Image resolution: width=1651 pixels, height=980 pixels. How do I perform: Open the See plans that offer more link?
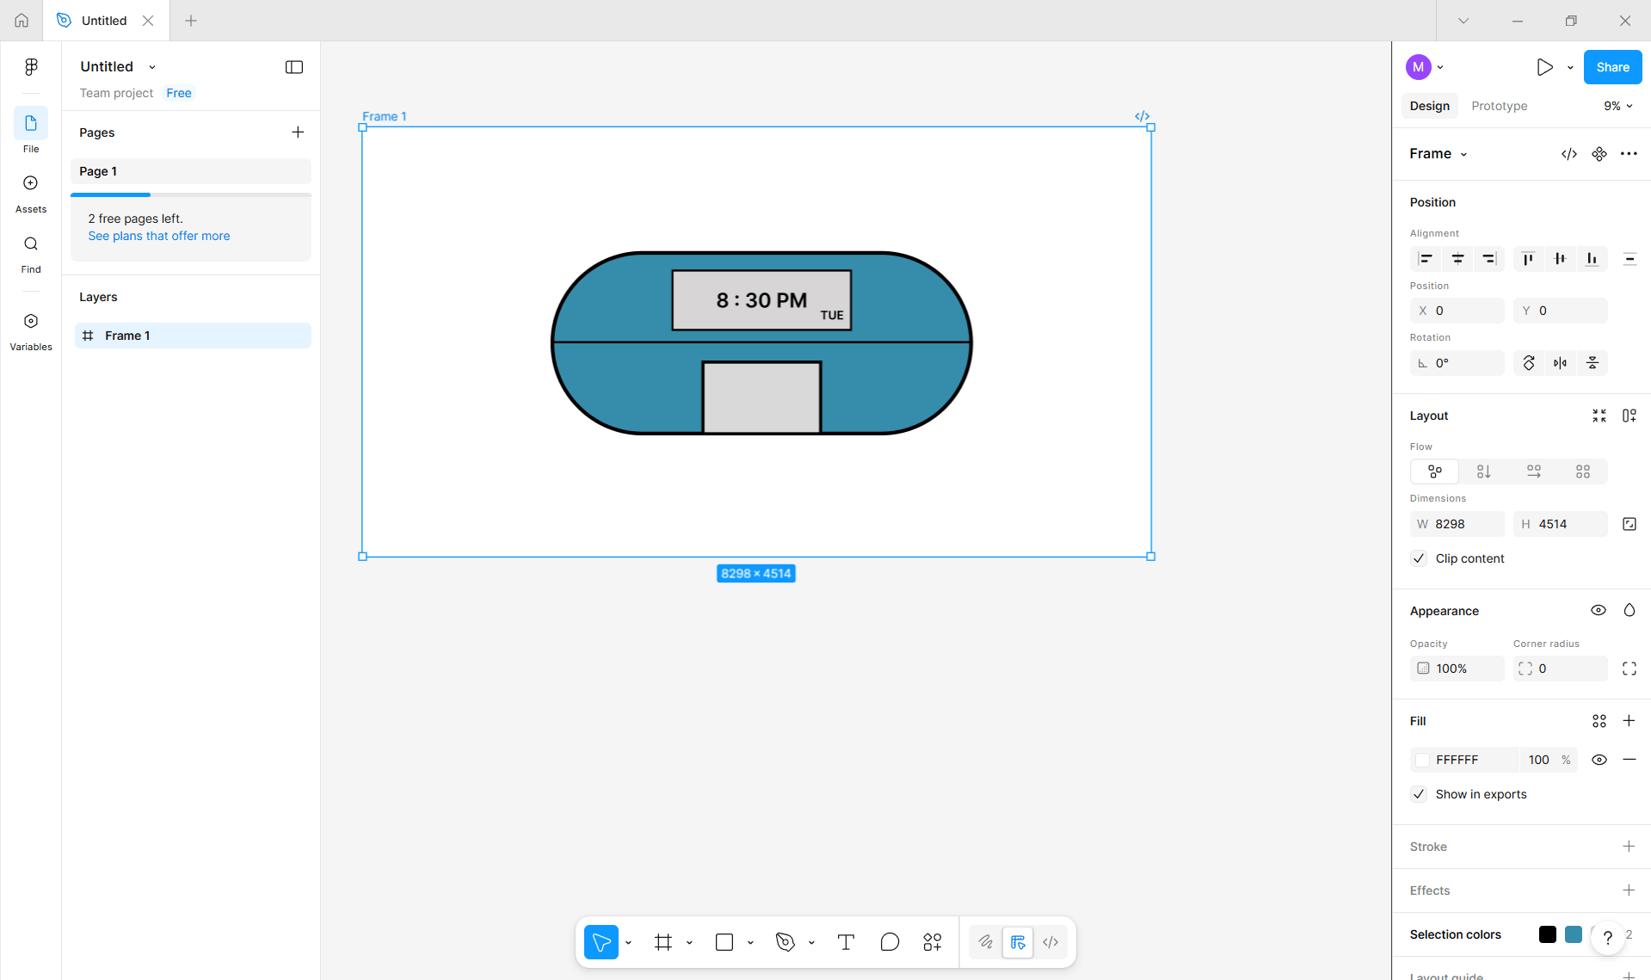[x=158, y=236]
